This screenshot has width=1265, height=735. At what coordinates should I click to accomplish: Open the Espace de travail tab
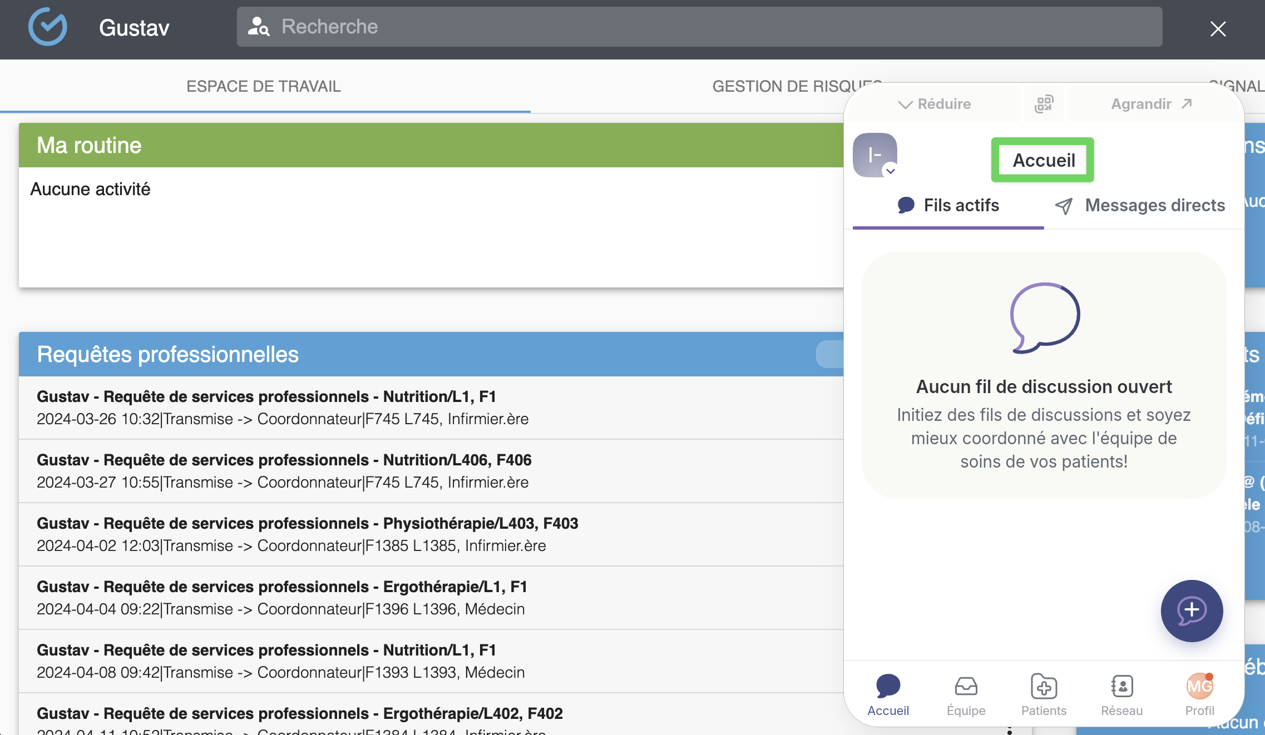click(x=264, y=86)
